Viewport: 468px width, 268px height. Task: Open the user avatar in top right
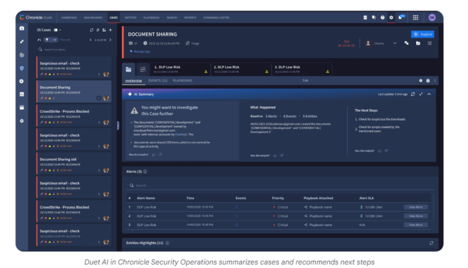click(432, 18)
